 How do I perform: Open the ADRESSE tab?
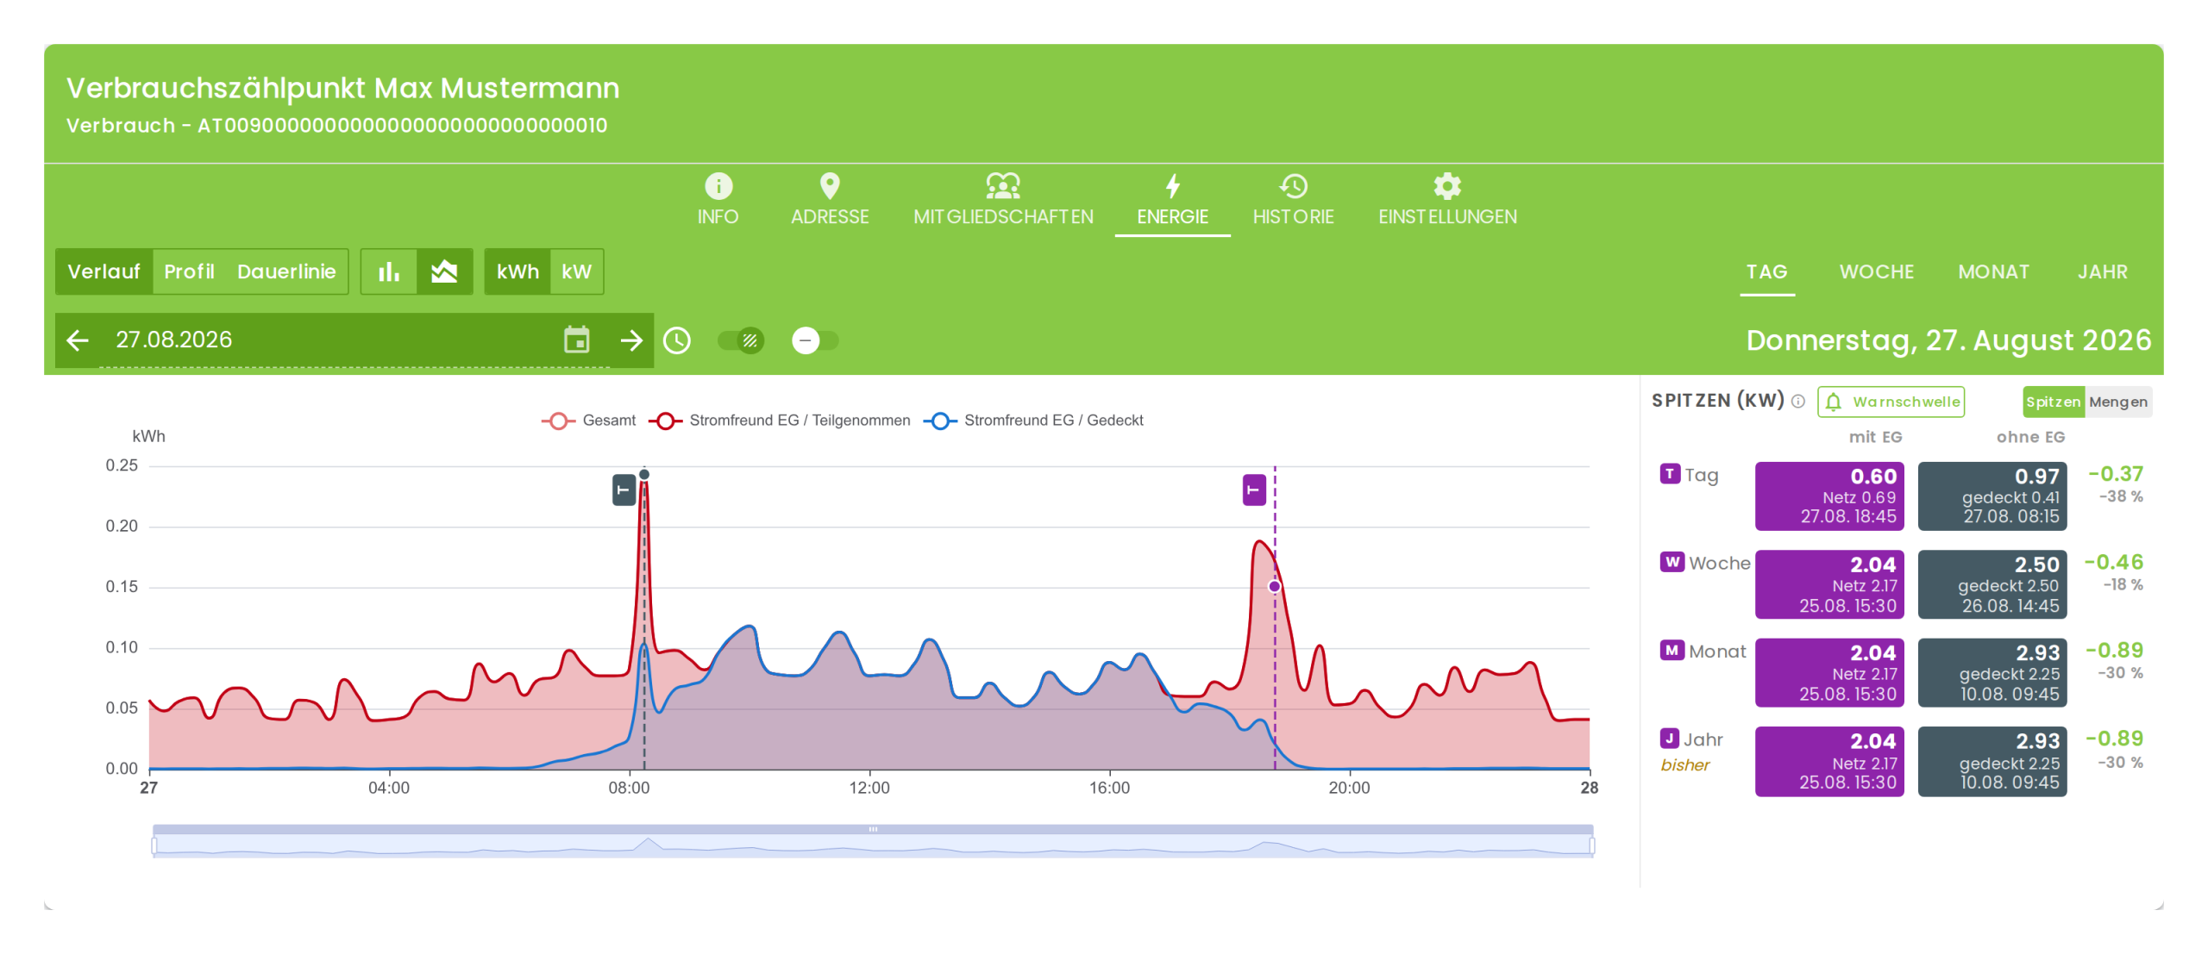[x=830, y=199]
